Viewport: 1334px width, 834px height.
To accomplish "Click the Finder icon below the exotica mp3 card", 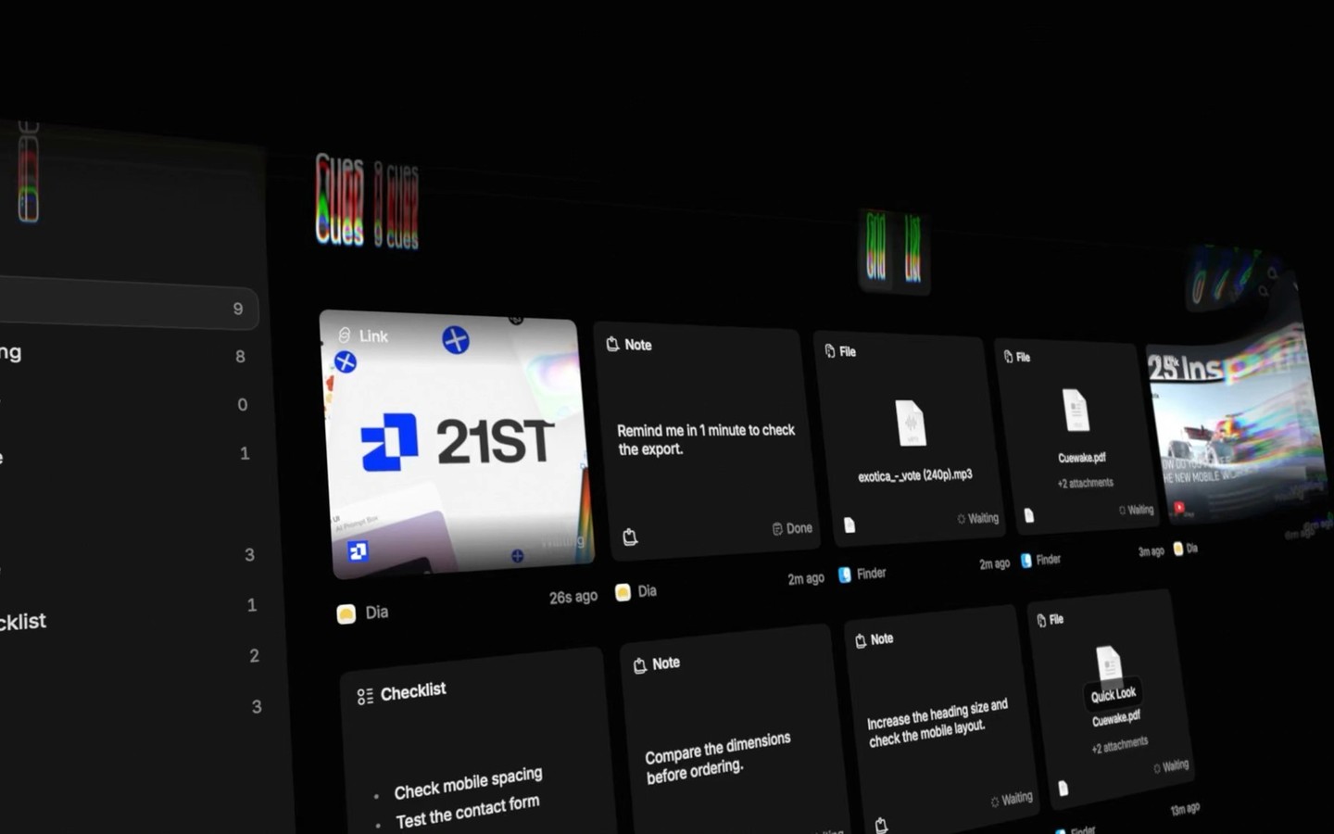I will [x=845, y=575].
